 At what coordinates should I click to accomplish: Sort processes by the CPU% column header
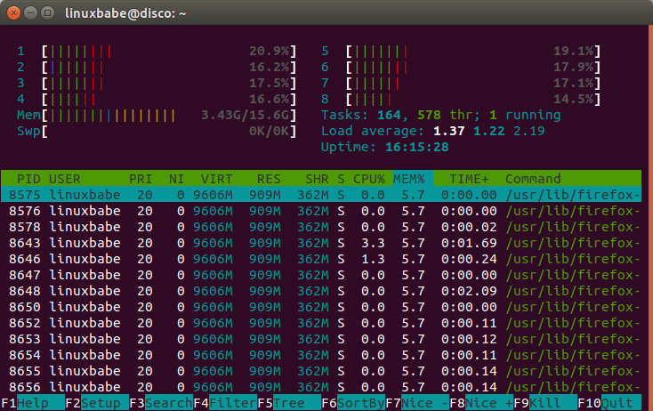point(368,179)
